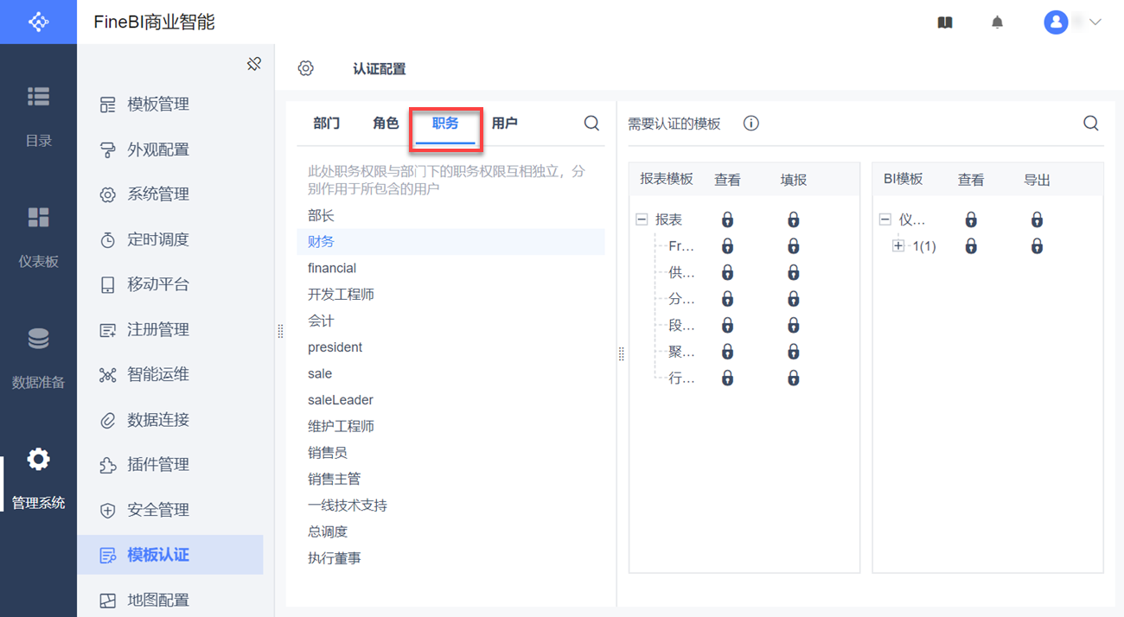The height and width of the screenshot is (617, 1124).
Task: Switch to the 部门 tab
Action: pos(326,124)
